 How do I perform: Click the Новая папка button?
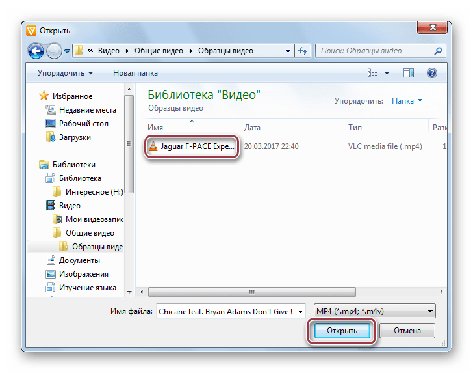point(135,73)
